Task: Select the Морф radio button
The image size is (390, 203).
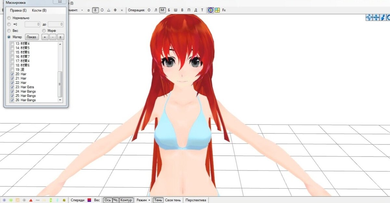Action: coord(44,31)
